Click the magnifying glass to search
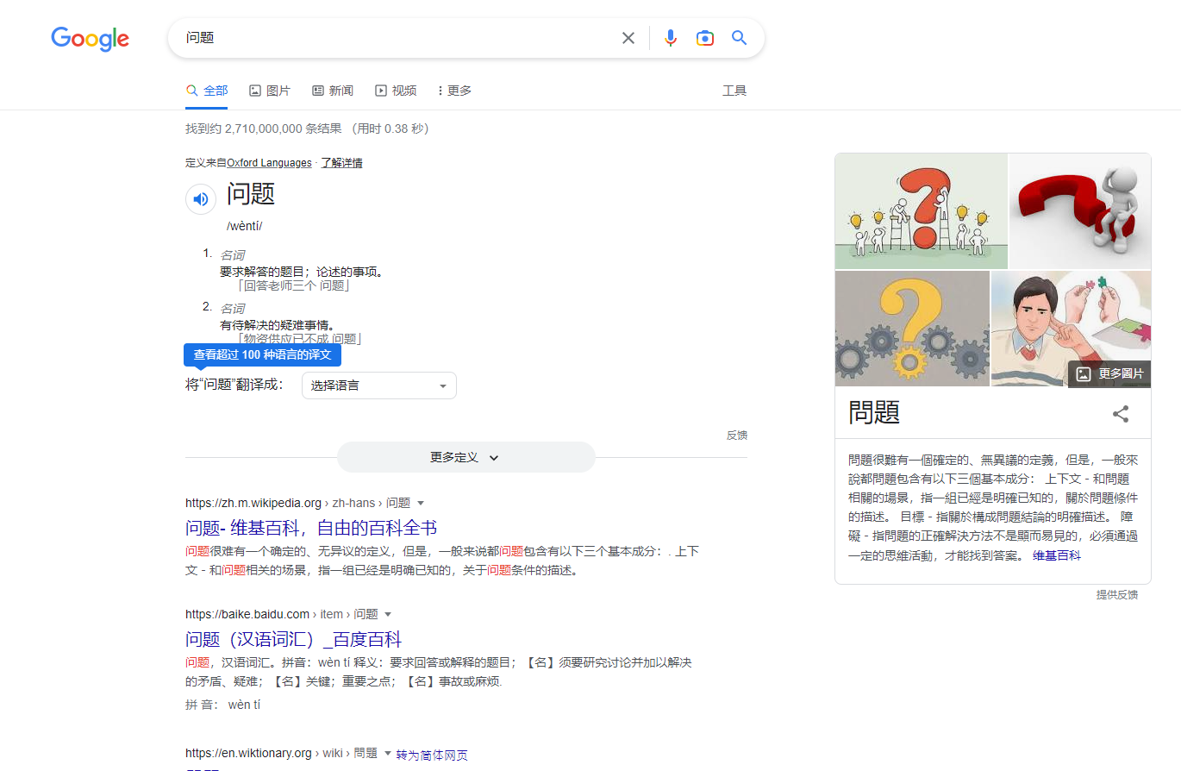This screenshot has width=1181, height=771. click(x=739, y=38)
